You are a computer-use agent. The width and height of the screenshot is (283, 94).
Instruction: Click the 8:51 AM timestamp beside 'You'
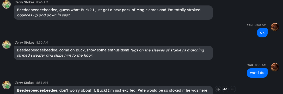[x=261, y=65]
